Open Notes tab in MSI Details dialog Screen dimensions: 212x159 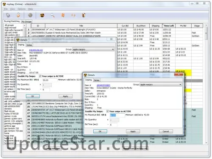coord(29,45)
